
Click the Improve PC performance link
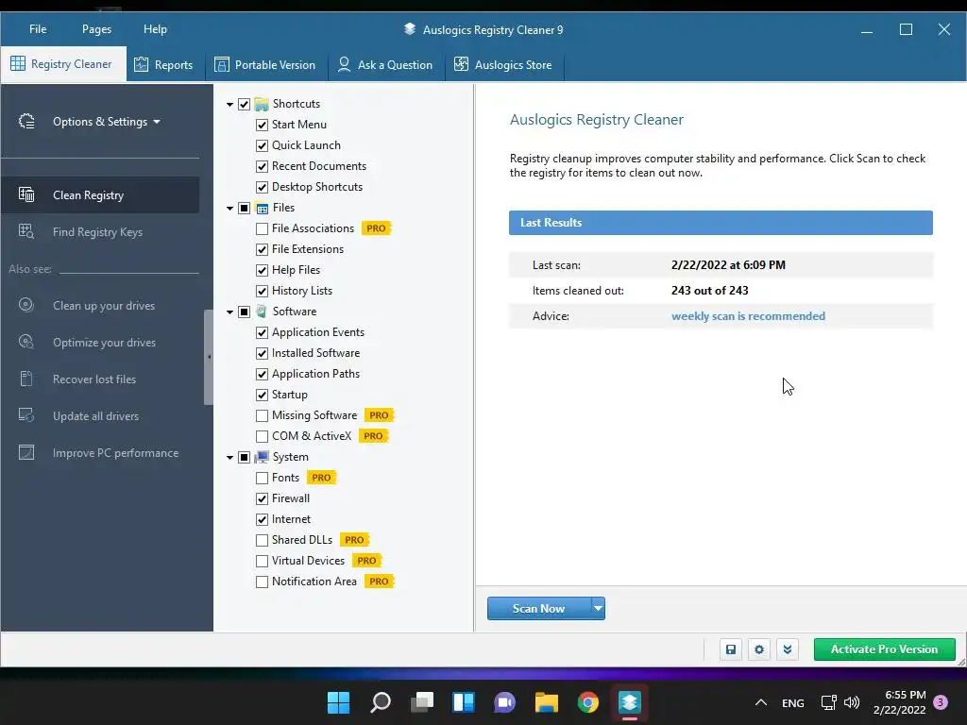pos(116,452)
